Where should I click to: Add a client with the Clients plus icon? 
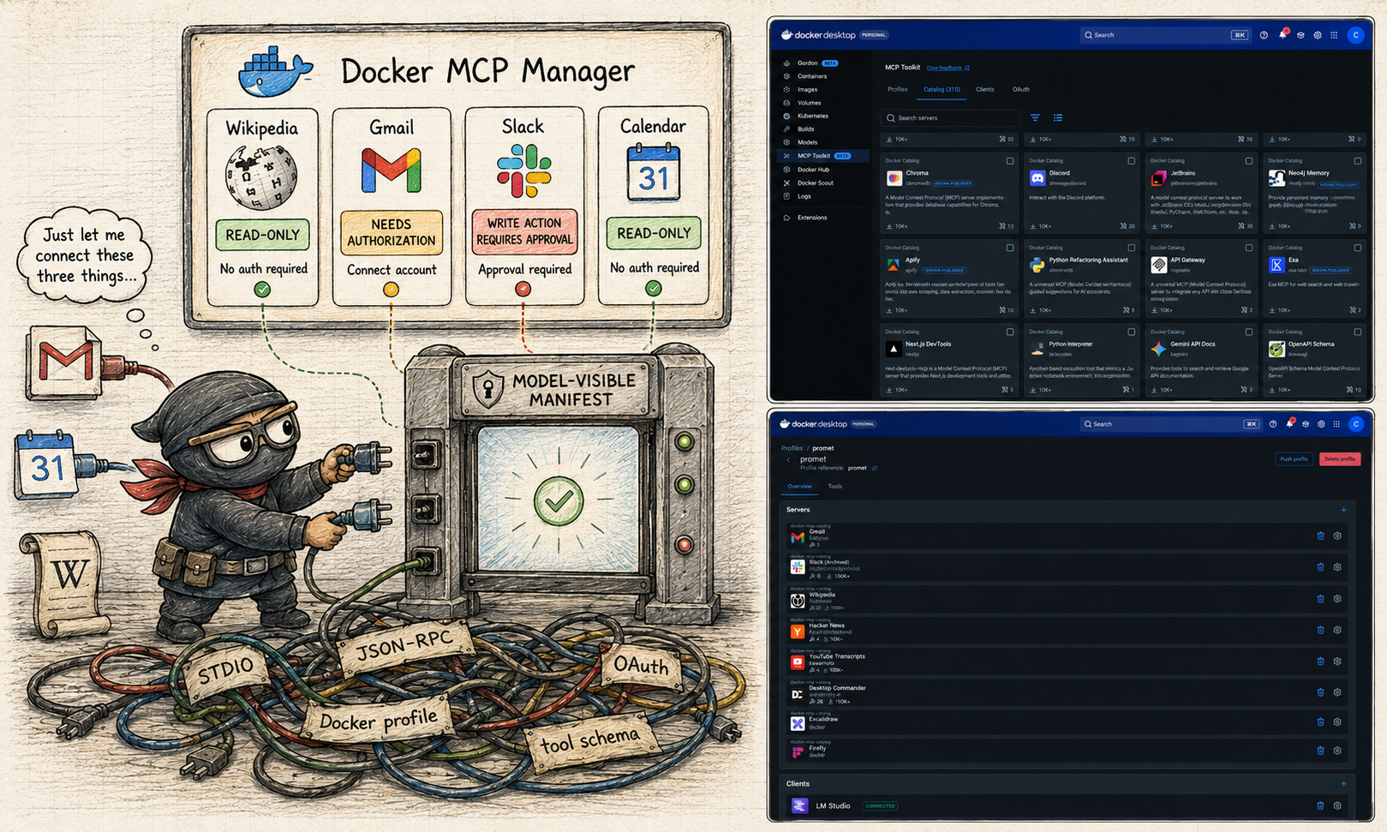click(1343, 784)
